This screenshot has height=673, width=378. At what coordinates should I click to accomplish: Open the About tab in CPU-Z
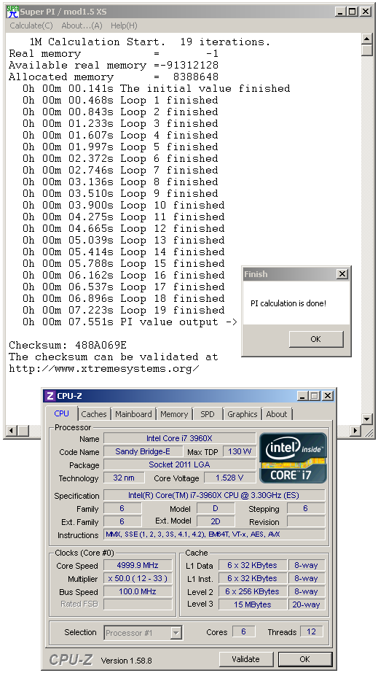coord(277,414)
